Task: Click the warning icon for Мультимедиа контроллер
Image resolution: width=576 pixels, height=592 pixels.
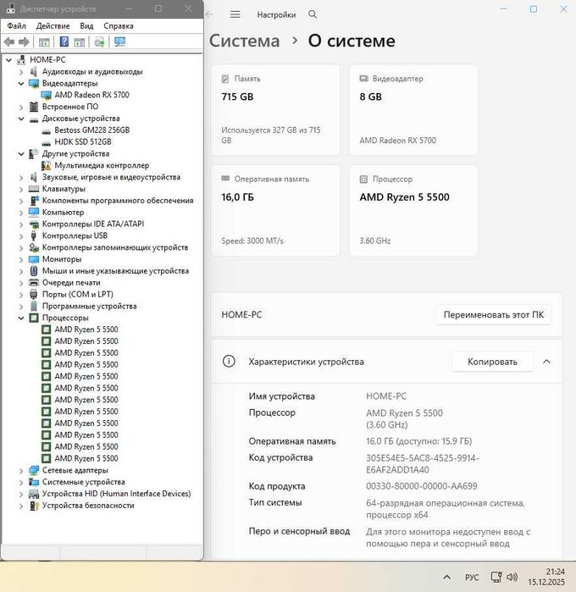Action: pos(46,165)
